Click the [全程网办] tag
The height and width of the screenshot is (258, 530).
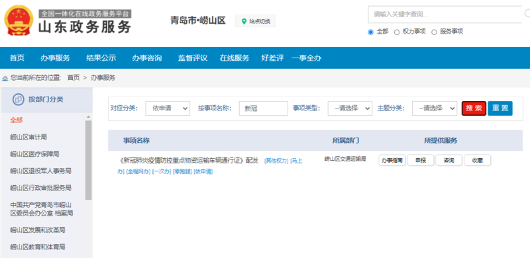pyautogui.click(x=138, y=171)
